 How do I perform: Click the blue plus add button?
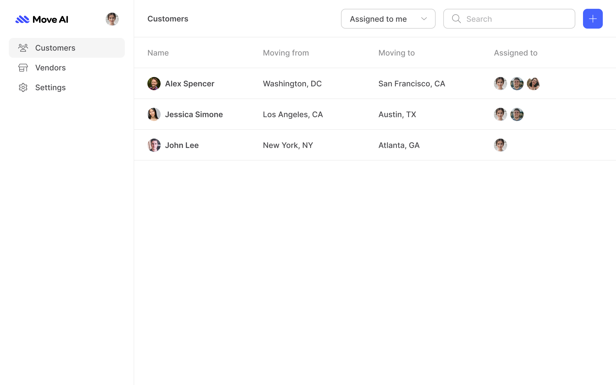click(593, 19)
